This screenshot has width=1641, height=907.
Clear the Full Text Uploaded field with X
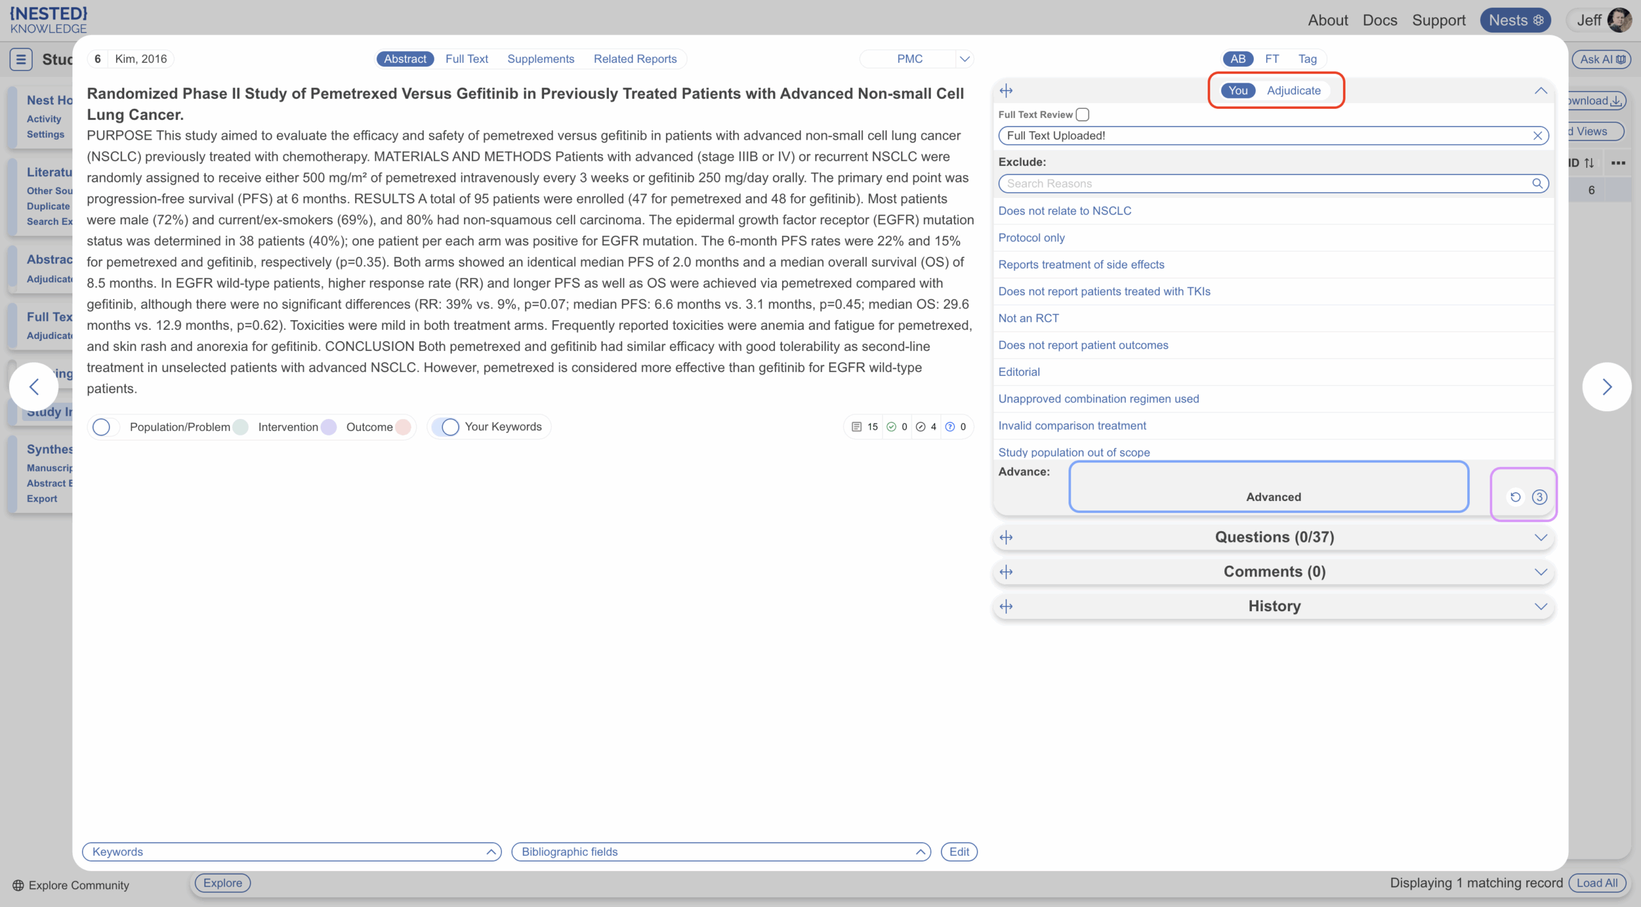click(x=1537, y=136)
